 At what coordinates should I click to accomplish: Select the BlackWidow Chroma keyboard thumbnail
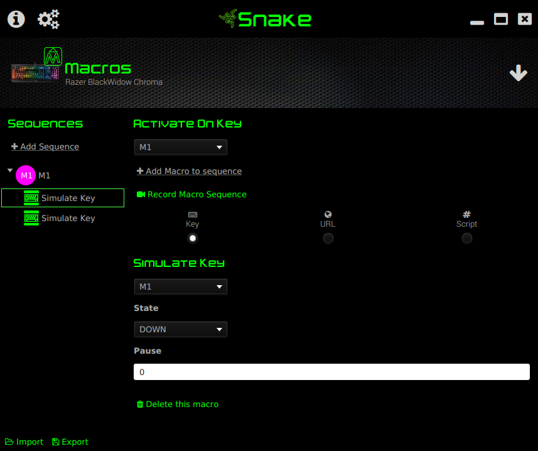pos(35,73)
